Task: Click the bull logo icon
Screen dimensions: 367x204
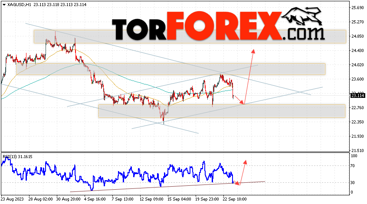Action: point(301,16)
